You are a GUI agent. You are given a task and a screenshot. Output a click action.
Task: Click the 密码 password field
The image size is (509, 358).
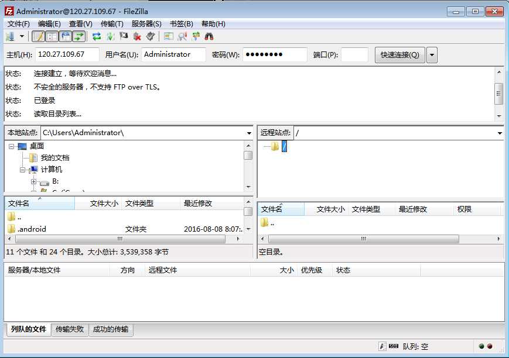(x=275, y=54)
